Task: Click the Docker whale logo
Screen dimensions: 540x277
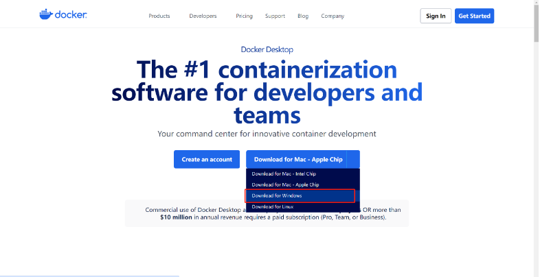Action: (63, 14)
